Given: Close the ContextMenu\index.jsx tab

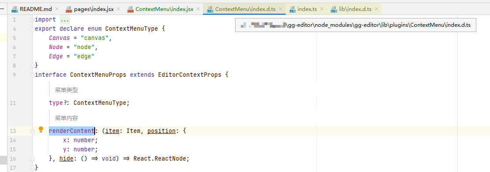Looking at the screenshot, I should [198, 9].
